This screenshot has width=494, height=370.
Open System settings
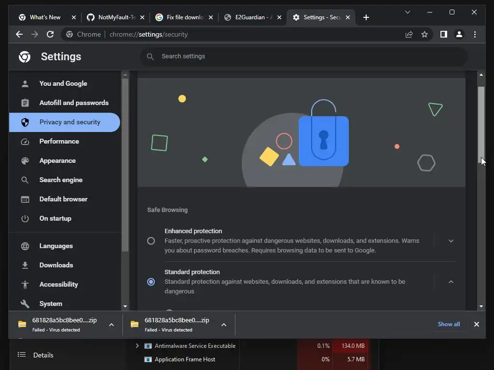(x=65, y=304)
